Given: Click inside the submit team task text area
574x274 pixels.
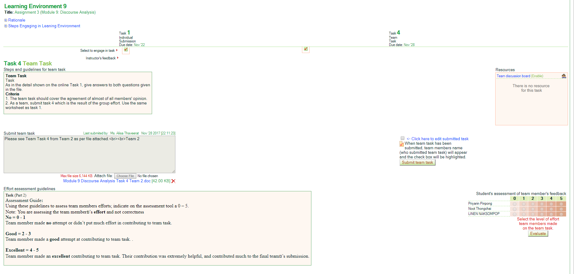Looking at the screenshot, I should coord(89,154).
